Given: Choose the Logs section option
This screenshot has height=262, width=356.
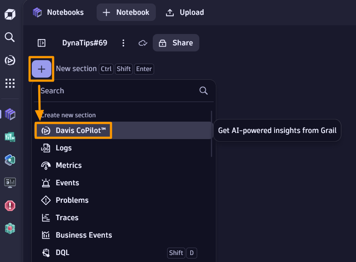Looking at the screenshot, I should [x=124, y=148].
